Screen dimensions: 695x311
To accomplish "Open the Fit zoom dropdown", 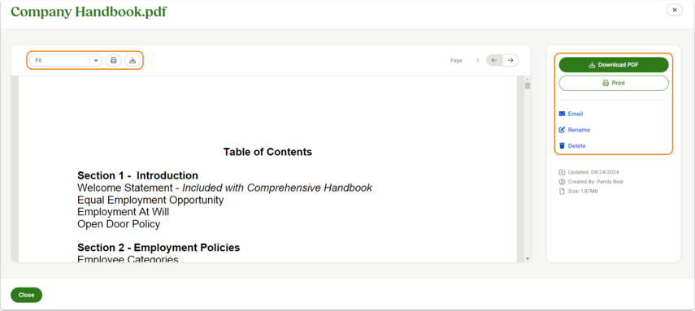I will 66,60.
